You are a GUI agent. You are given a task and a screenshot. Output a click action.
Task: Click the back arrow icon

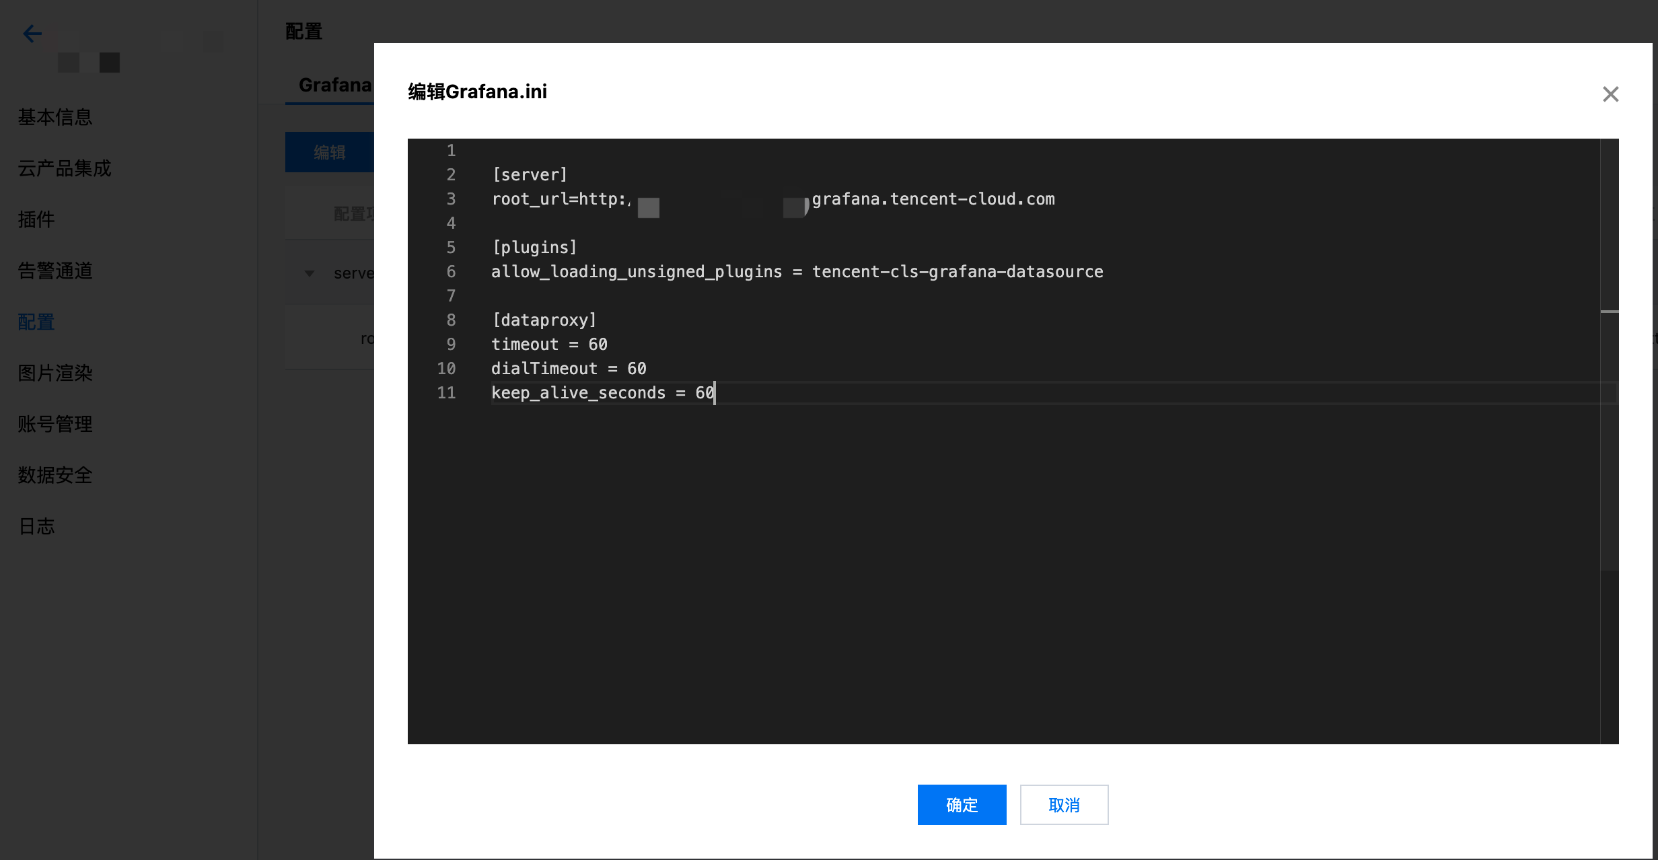32,34
